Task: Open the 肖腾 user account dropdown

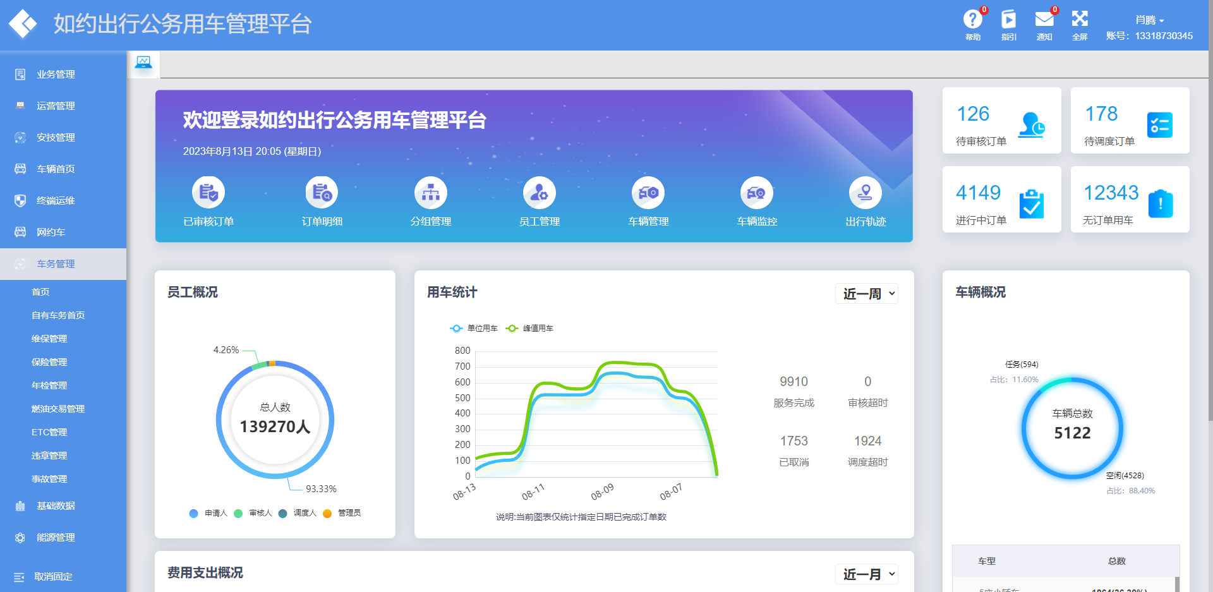Action: 1149,20
